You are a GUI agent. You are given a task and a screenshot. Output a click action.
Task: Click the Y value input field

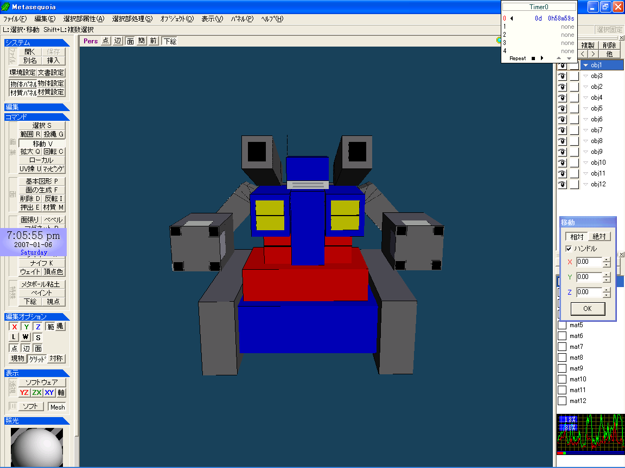(589, 277)
